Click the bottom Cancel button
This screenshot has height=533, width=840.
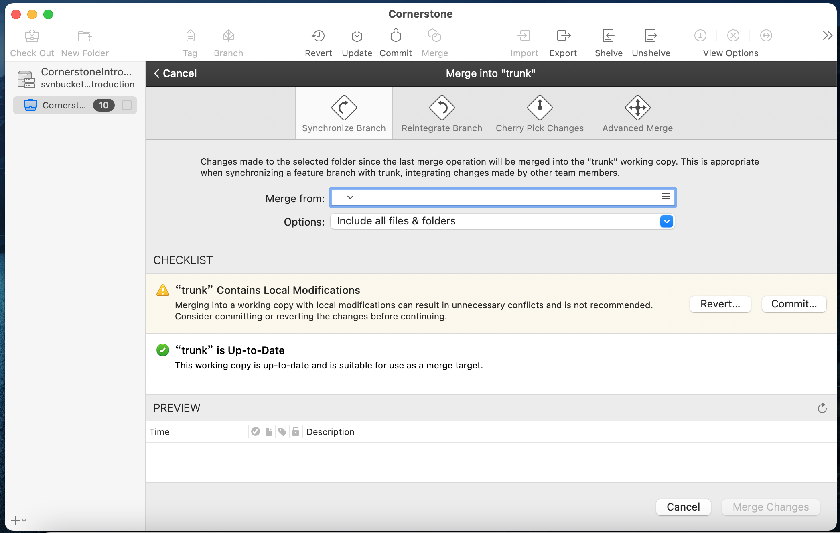tap(683, 507)
